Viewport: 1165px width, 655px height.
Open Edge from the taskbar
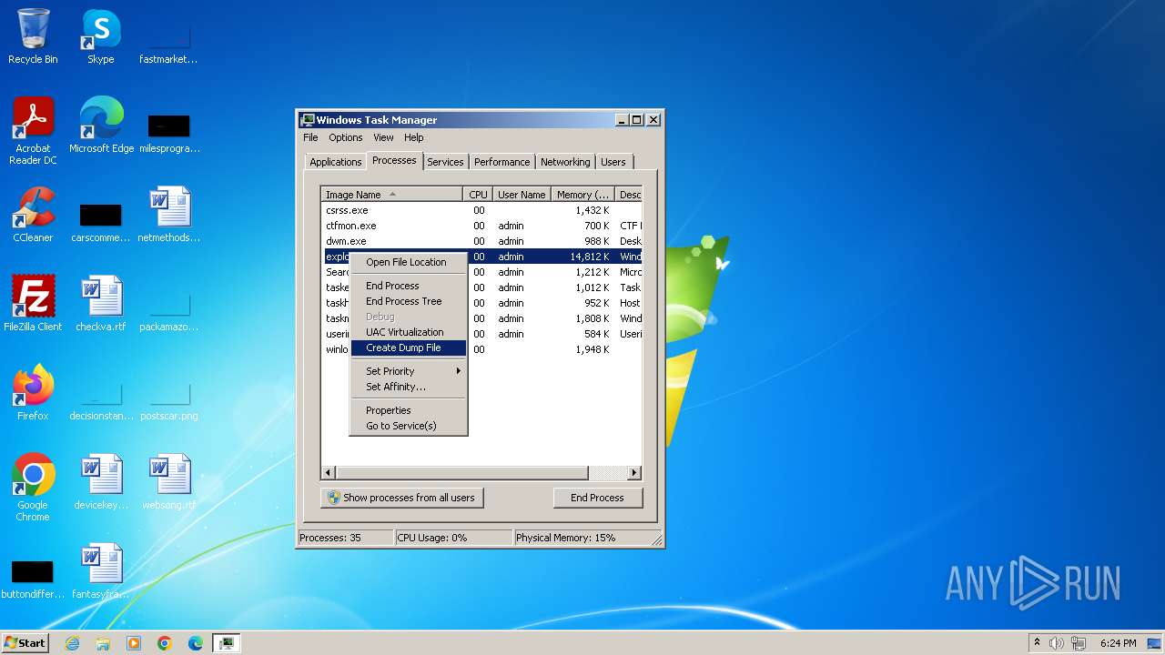pyautogui.click(x=196, y=643)
